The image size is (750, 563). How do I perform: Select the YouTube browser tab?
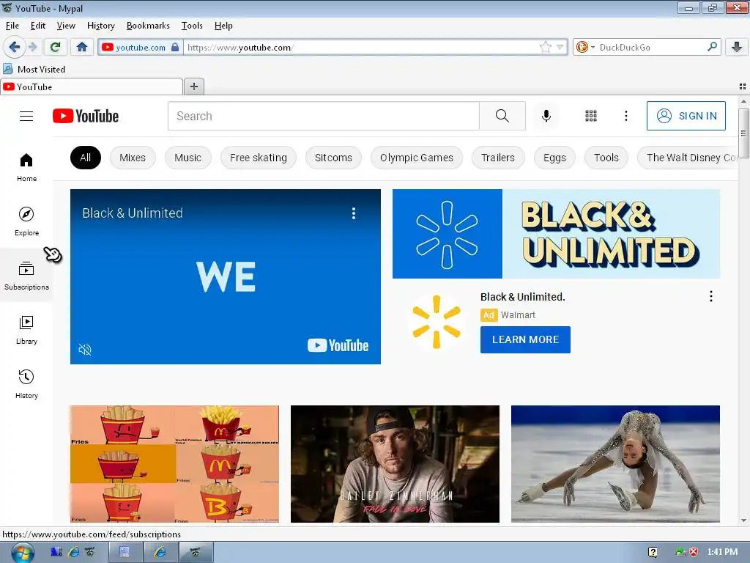point(92,87)
